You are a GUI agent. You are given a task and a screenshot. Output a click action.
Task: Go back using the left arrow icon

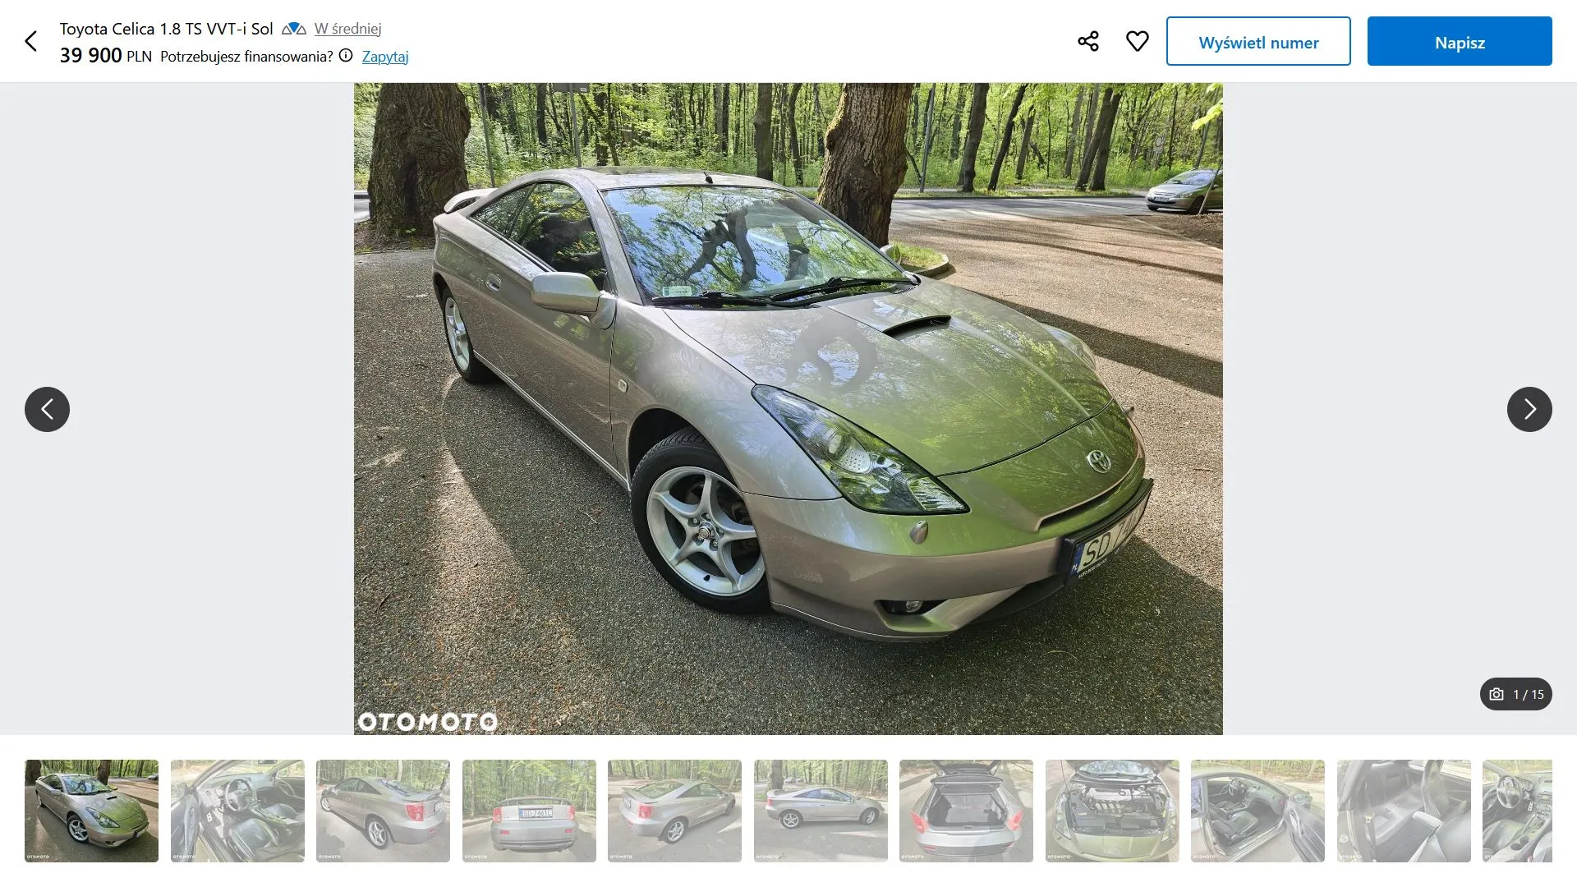coord(31,41)
